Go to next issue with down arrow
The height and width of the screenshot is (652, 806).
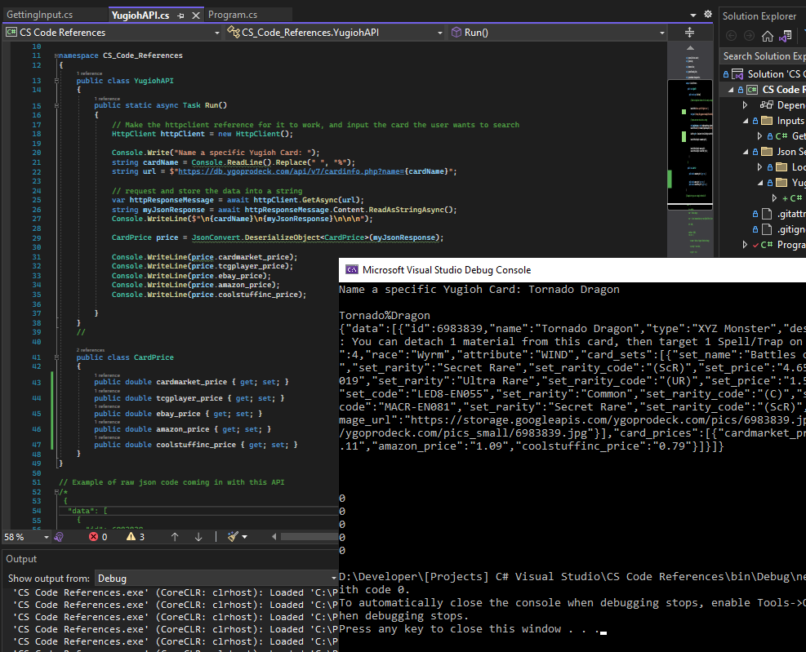pos(198,537)
